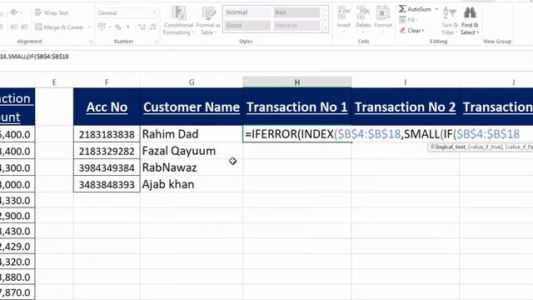Apply the Bad cell style
The width and height of the screenshot is (533, 300).
click(296, 12)
